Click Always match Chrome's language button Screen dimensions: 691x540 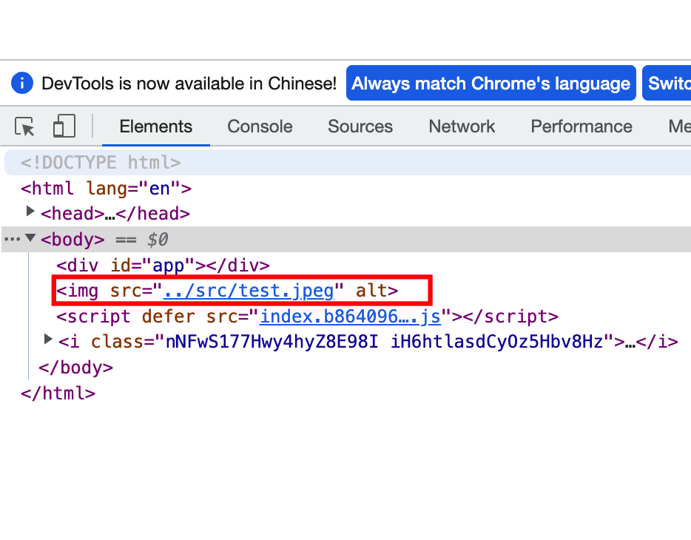[491, 83]
